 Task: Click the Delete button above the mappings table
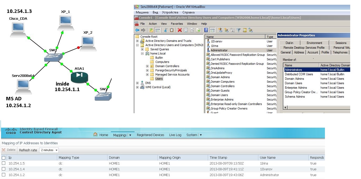[x=9, y=150]
